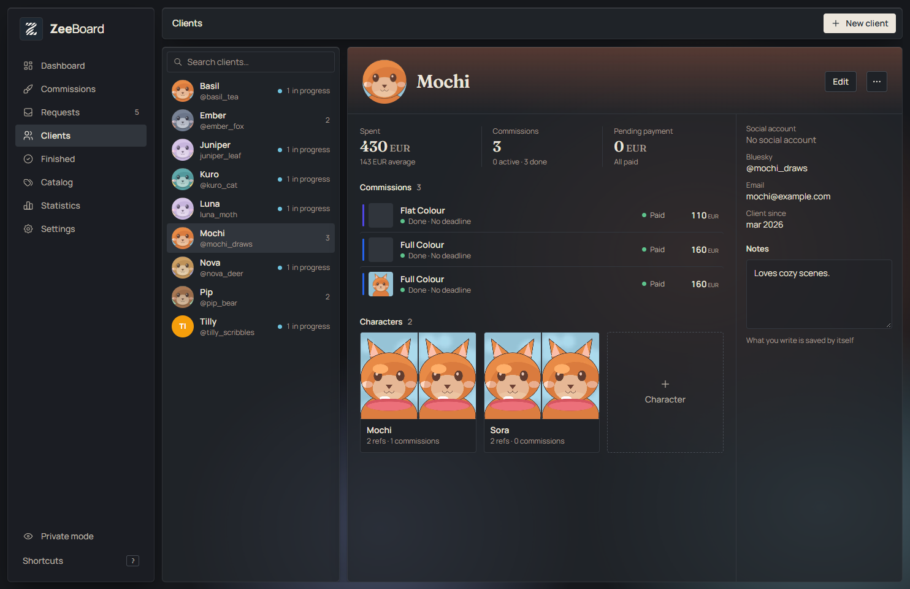Open Juniper client row
The height and width of the screenshot is (589, 910).
(x=251, y=150)
